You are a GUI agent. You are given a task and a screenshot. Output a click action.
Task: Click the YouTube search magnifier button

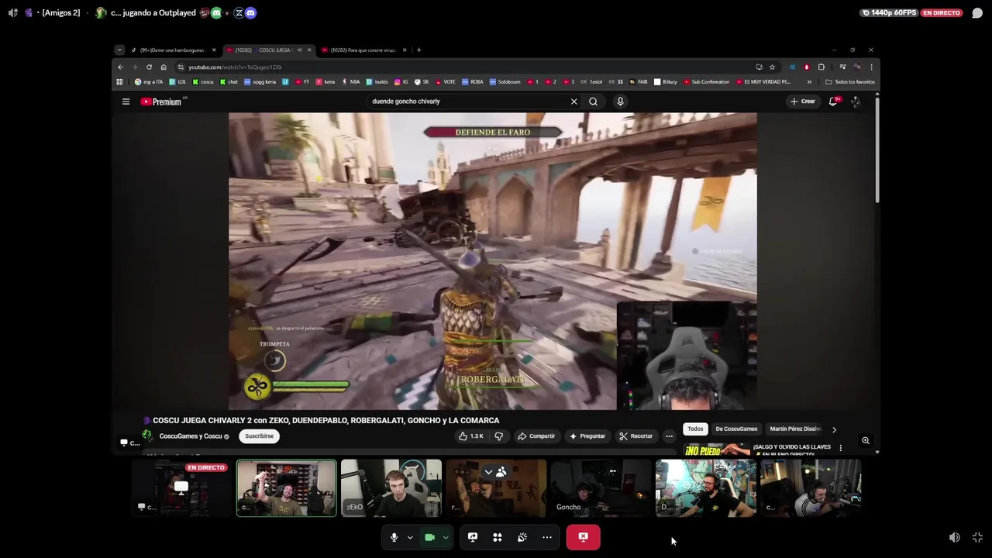click(593, 102)
